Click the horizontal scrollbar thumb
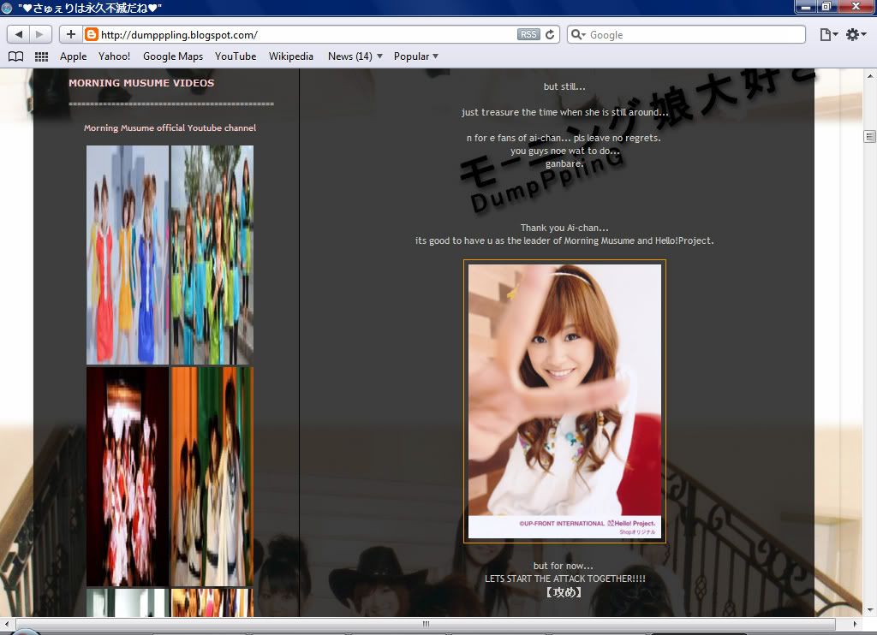Viewport: 877px width, 635px height. (x=426, y=624)
